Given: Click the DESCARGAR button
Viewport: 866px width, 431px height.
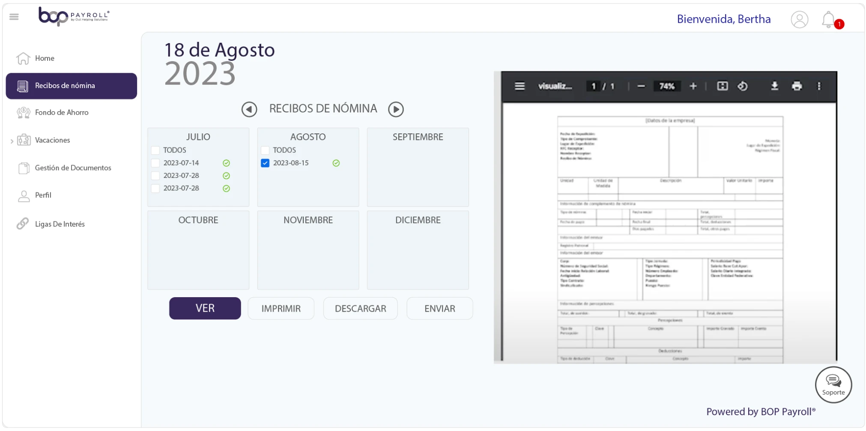Looking at the screenshot, I should pyautogui.click(x=360, y=308).
